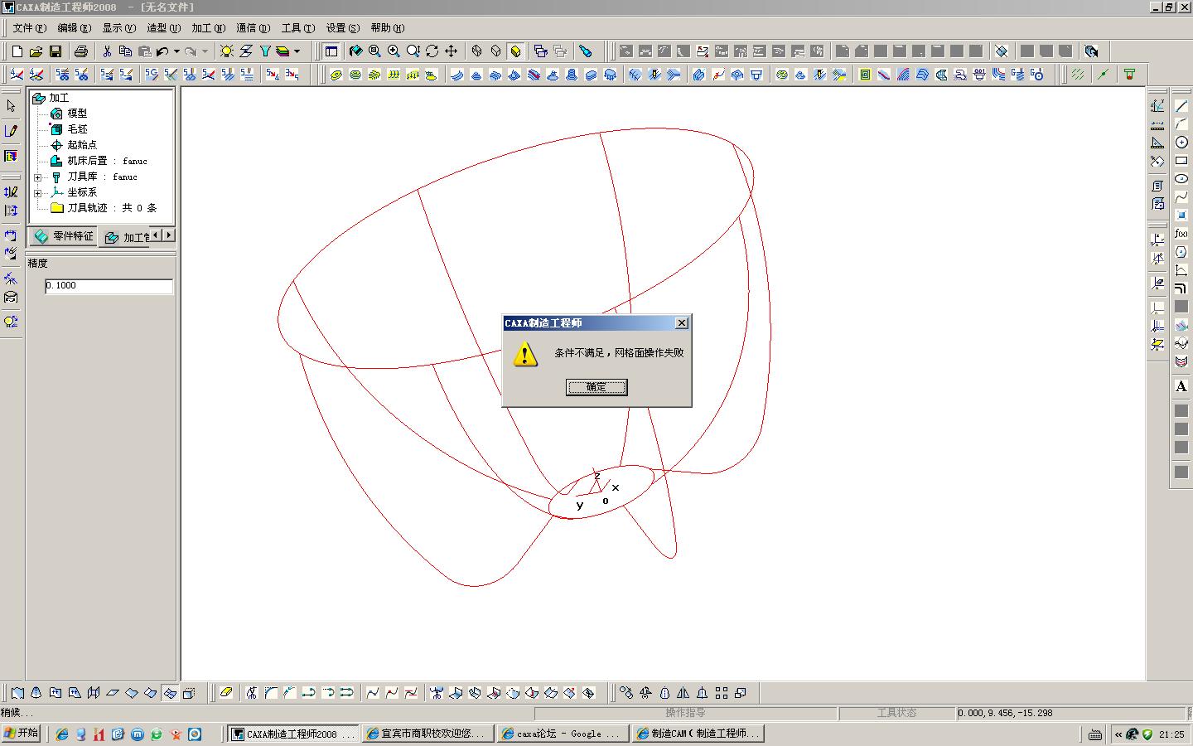Click the pan move arrows icon

tap(451, 51)
